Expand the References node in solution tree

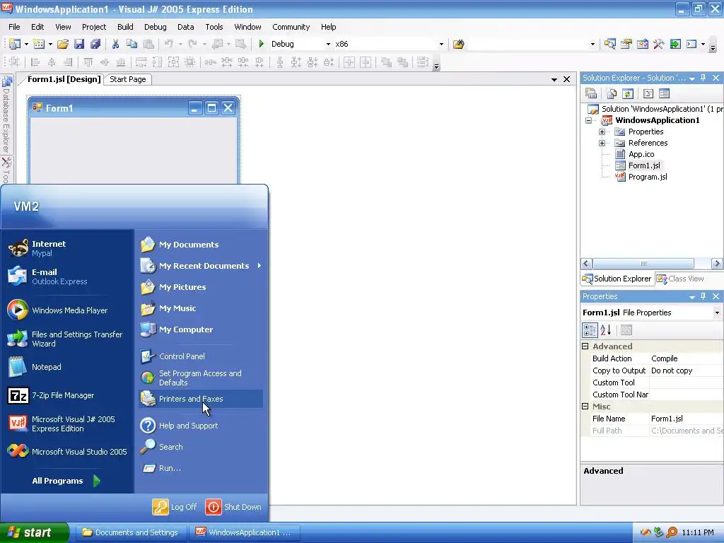click(x=602, y=143)
